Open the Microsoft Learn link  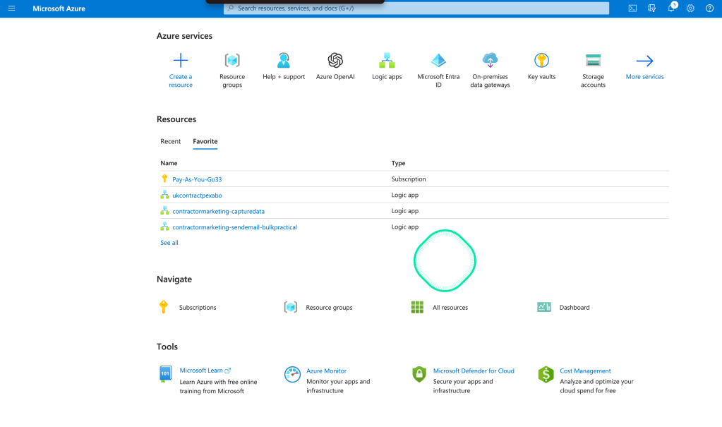205,371
